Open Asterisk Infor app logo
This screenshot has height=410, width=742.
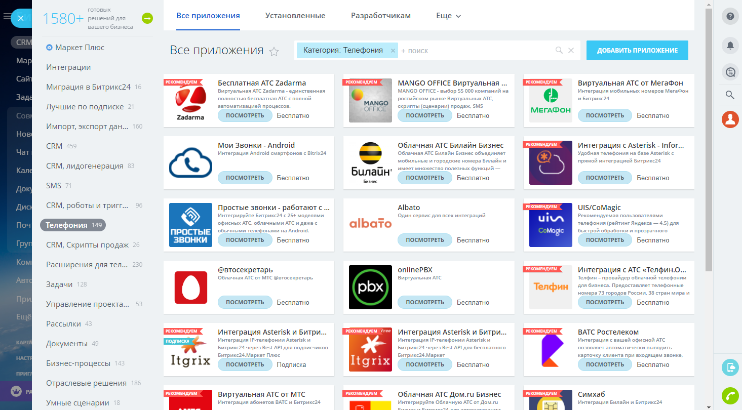(x=551, y=163)
